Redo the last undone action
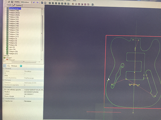This screenshot has height=120, width=161. click(x=37, y=2)
